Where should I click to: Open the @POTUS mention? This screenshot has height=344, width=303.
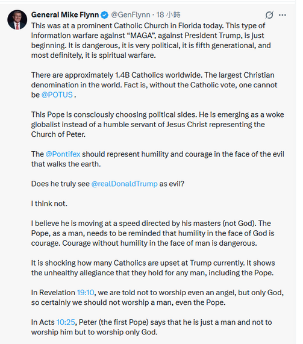[x=57, y=95]
